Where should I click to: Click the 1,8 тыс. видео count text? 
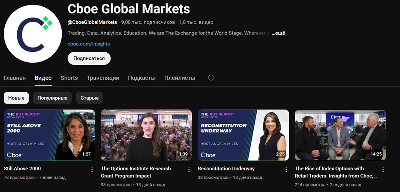[196, 22]
